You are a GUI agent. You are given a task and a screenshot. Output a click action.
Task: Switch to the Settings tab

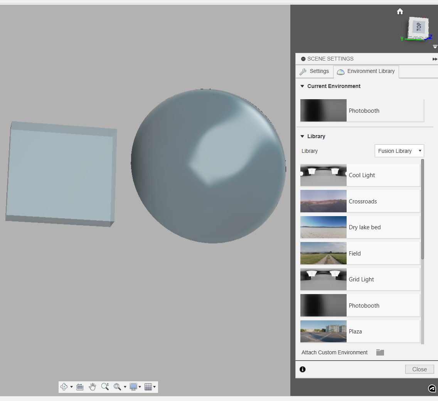(x=315, y=71)
